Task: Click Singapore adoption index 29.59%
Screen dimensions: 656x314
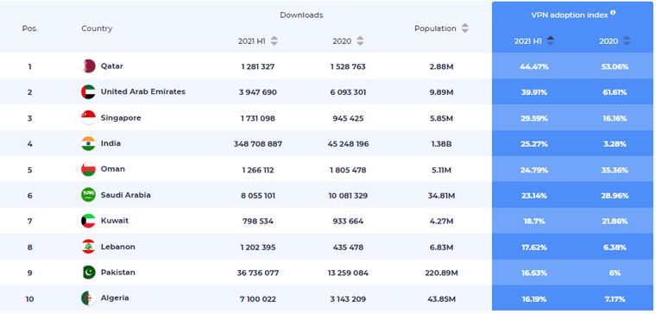Action: pos(534,119)
